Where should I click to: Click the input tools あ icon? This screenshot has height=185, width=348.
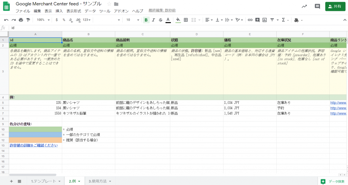pos(296,20)
